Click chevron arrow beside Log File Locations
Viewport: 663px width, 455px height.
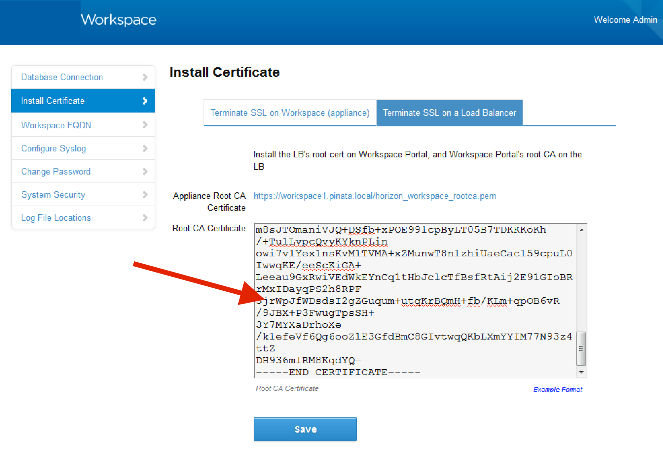(145, 218)
